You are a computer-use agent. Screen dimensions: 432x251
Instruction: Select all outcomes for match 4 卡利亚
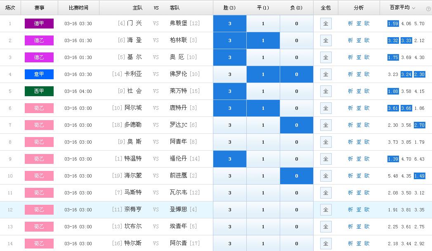tap(326, 74)
